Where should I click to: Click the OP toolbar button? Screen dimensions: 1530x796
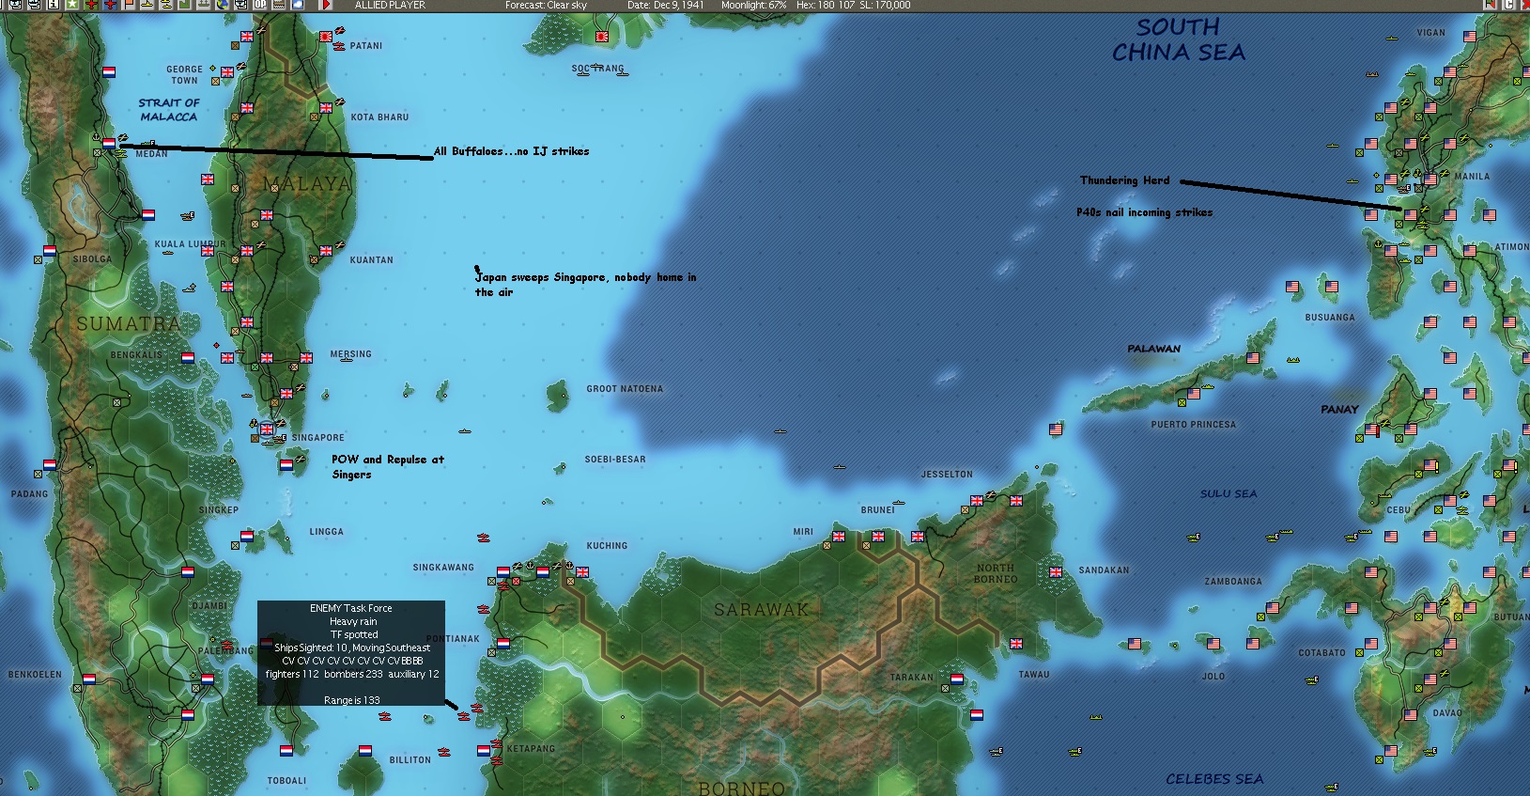(x=260, y=5)
